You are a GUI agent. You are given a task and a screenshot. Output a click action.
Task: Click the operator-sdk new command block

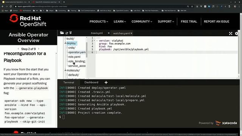[x=28, y=111]
